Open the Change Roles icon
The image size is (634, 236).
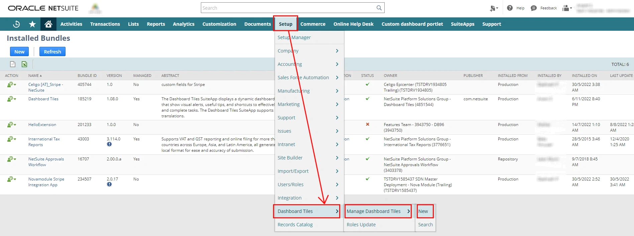567,8
